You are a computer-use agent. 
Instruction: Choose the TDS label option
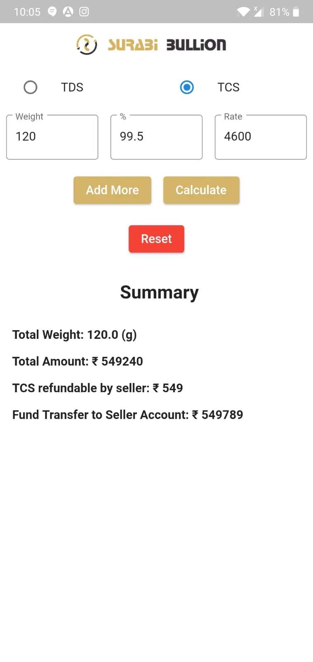click(72, 87)
